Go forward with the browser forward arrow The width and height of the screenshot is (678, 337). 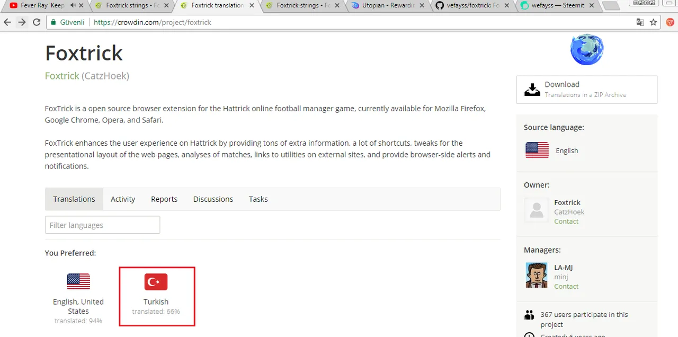tap(22, 22)
